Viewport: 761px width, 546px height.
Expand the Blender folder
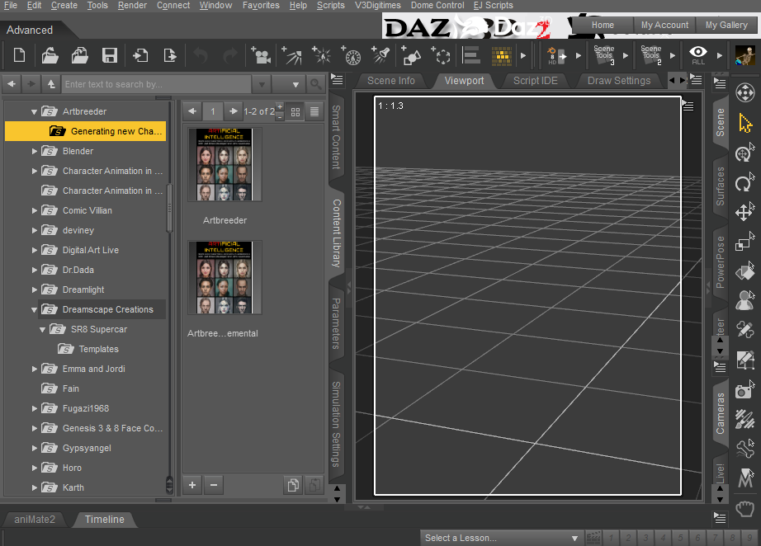[x=34, y=151]
